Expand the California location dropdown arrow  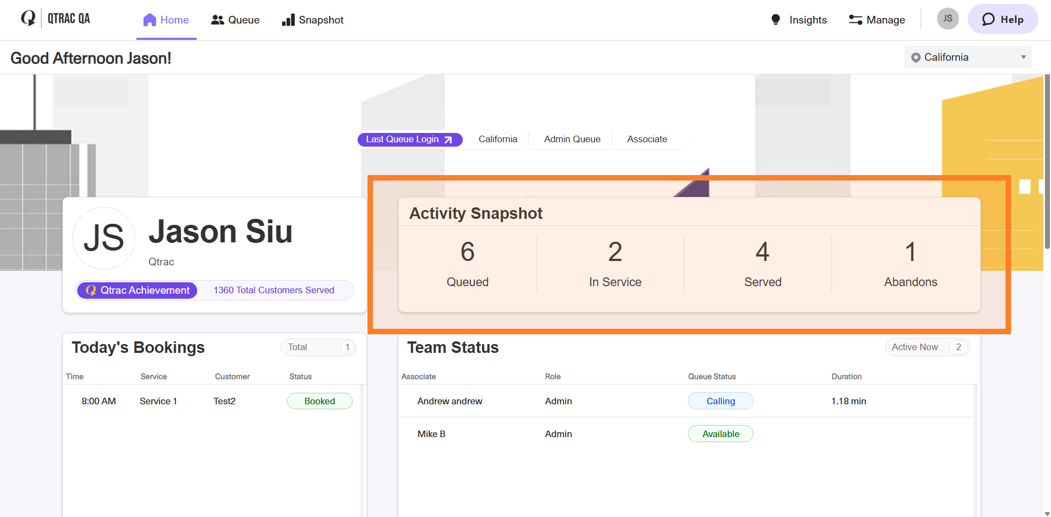[1023, 57]
